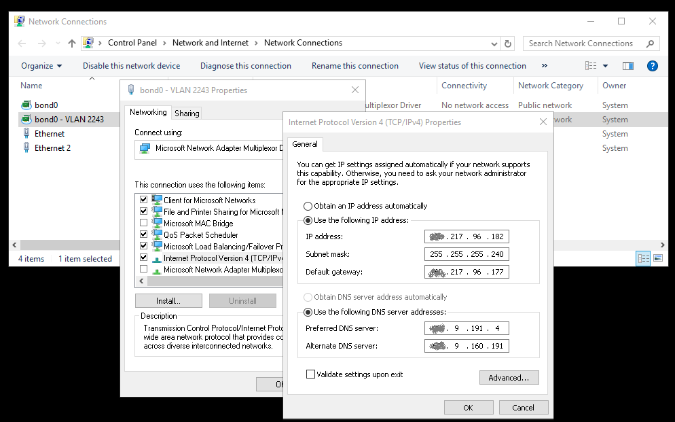Uncheck Internet Protocol Version 4 checkbox

pos(144,258)
